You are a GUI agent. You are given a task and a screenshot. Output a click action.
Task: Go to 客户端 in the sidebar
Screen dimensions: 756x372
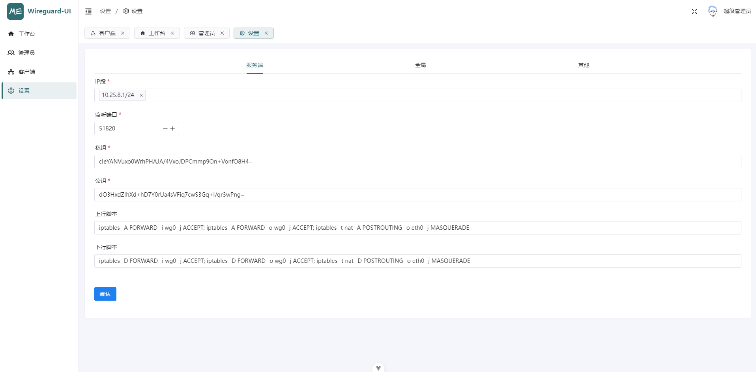27,72
